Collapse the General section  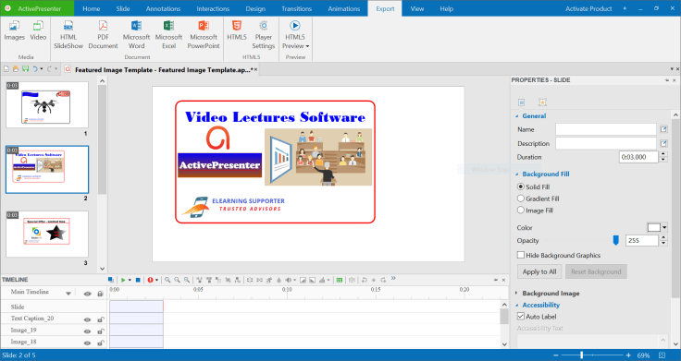[517, 116]
